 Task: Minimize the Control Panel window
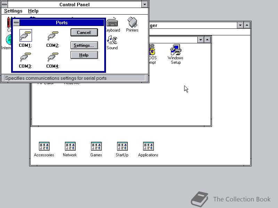tap(145, 5)
